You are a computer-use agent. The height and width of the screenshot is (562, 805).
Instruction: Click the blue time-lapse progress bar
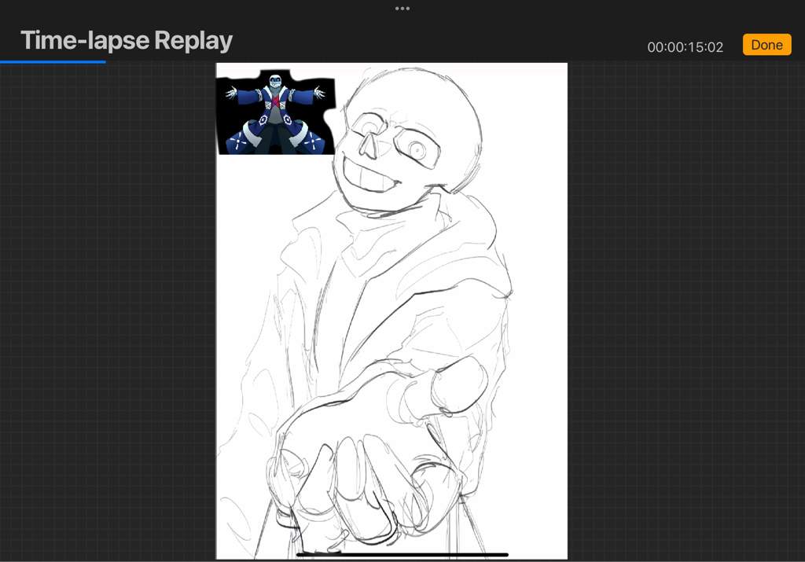tap(53, 62)
